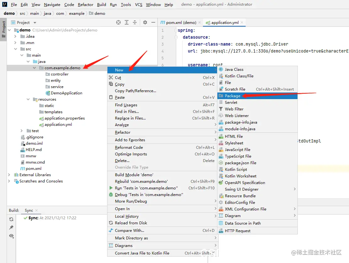Screen dimensions: 349x263
Task: Select TypeScript File in New submenu
Action: pyautogui.click(x=257, y=156)
